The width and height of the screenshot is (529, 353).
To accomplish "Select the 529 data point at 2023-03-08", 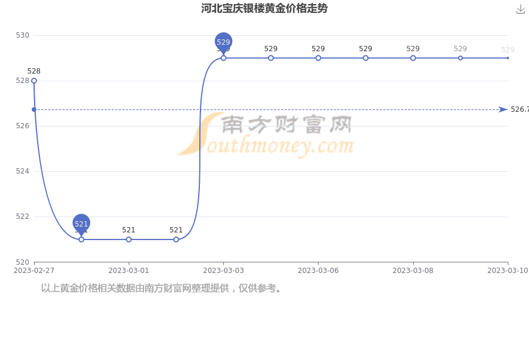I will point(413,58).
